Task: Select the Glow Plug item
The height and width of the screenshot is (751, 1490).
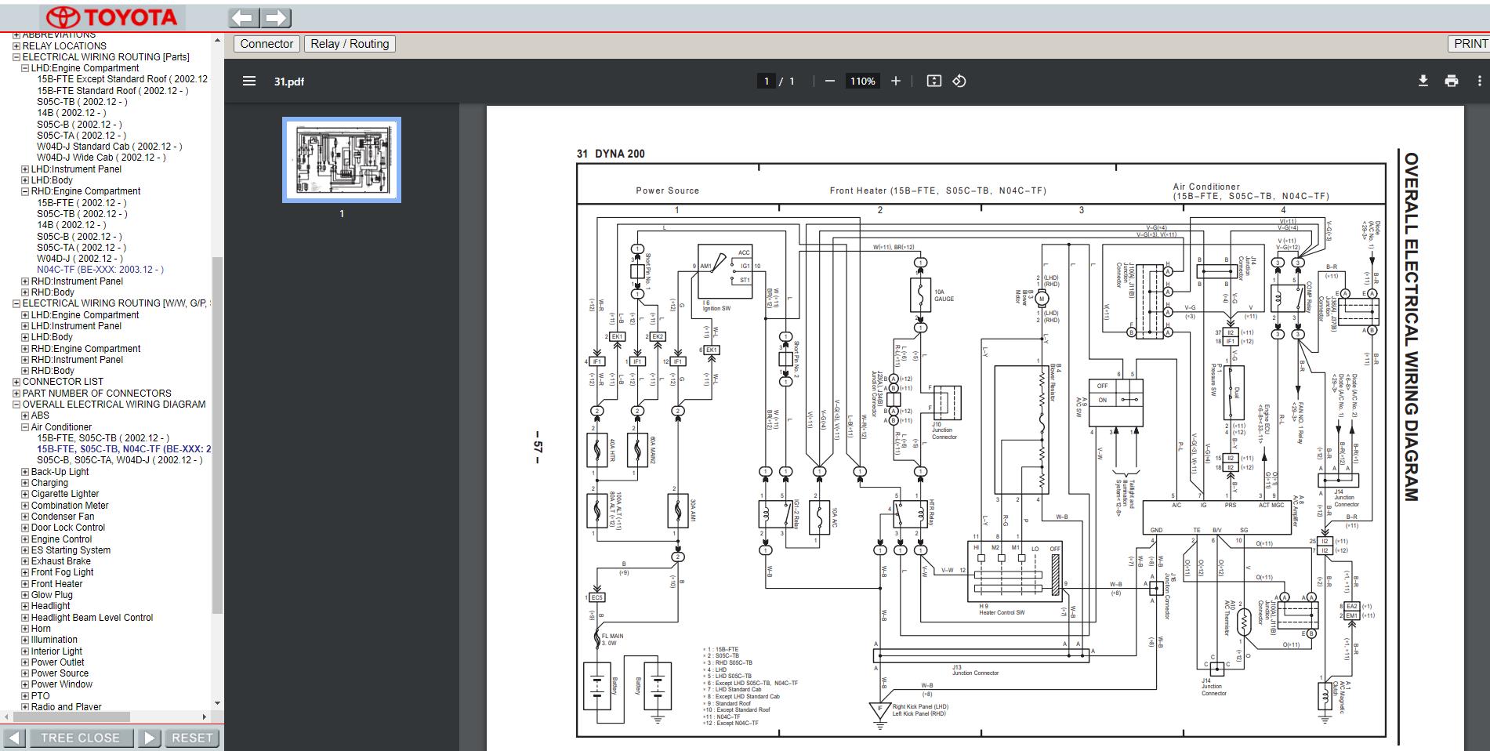Action: click(x=52, y=595)
